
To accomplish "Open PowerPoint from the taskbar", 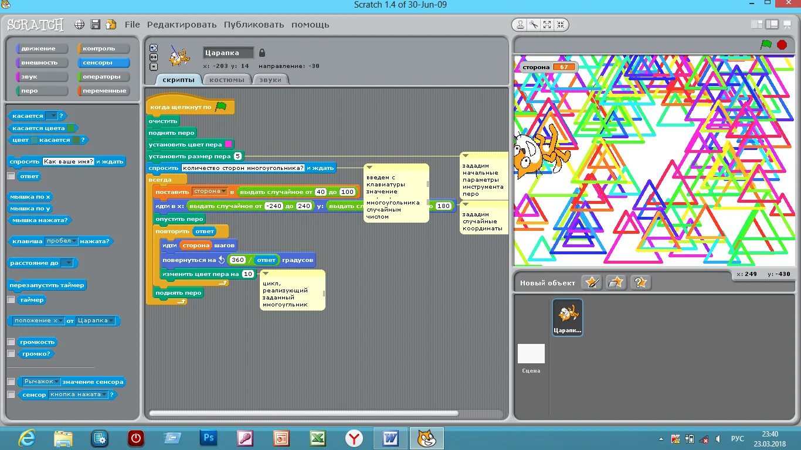I will tap(281, 438).
